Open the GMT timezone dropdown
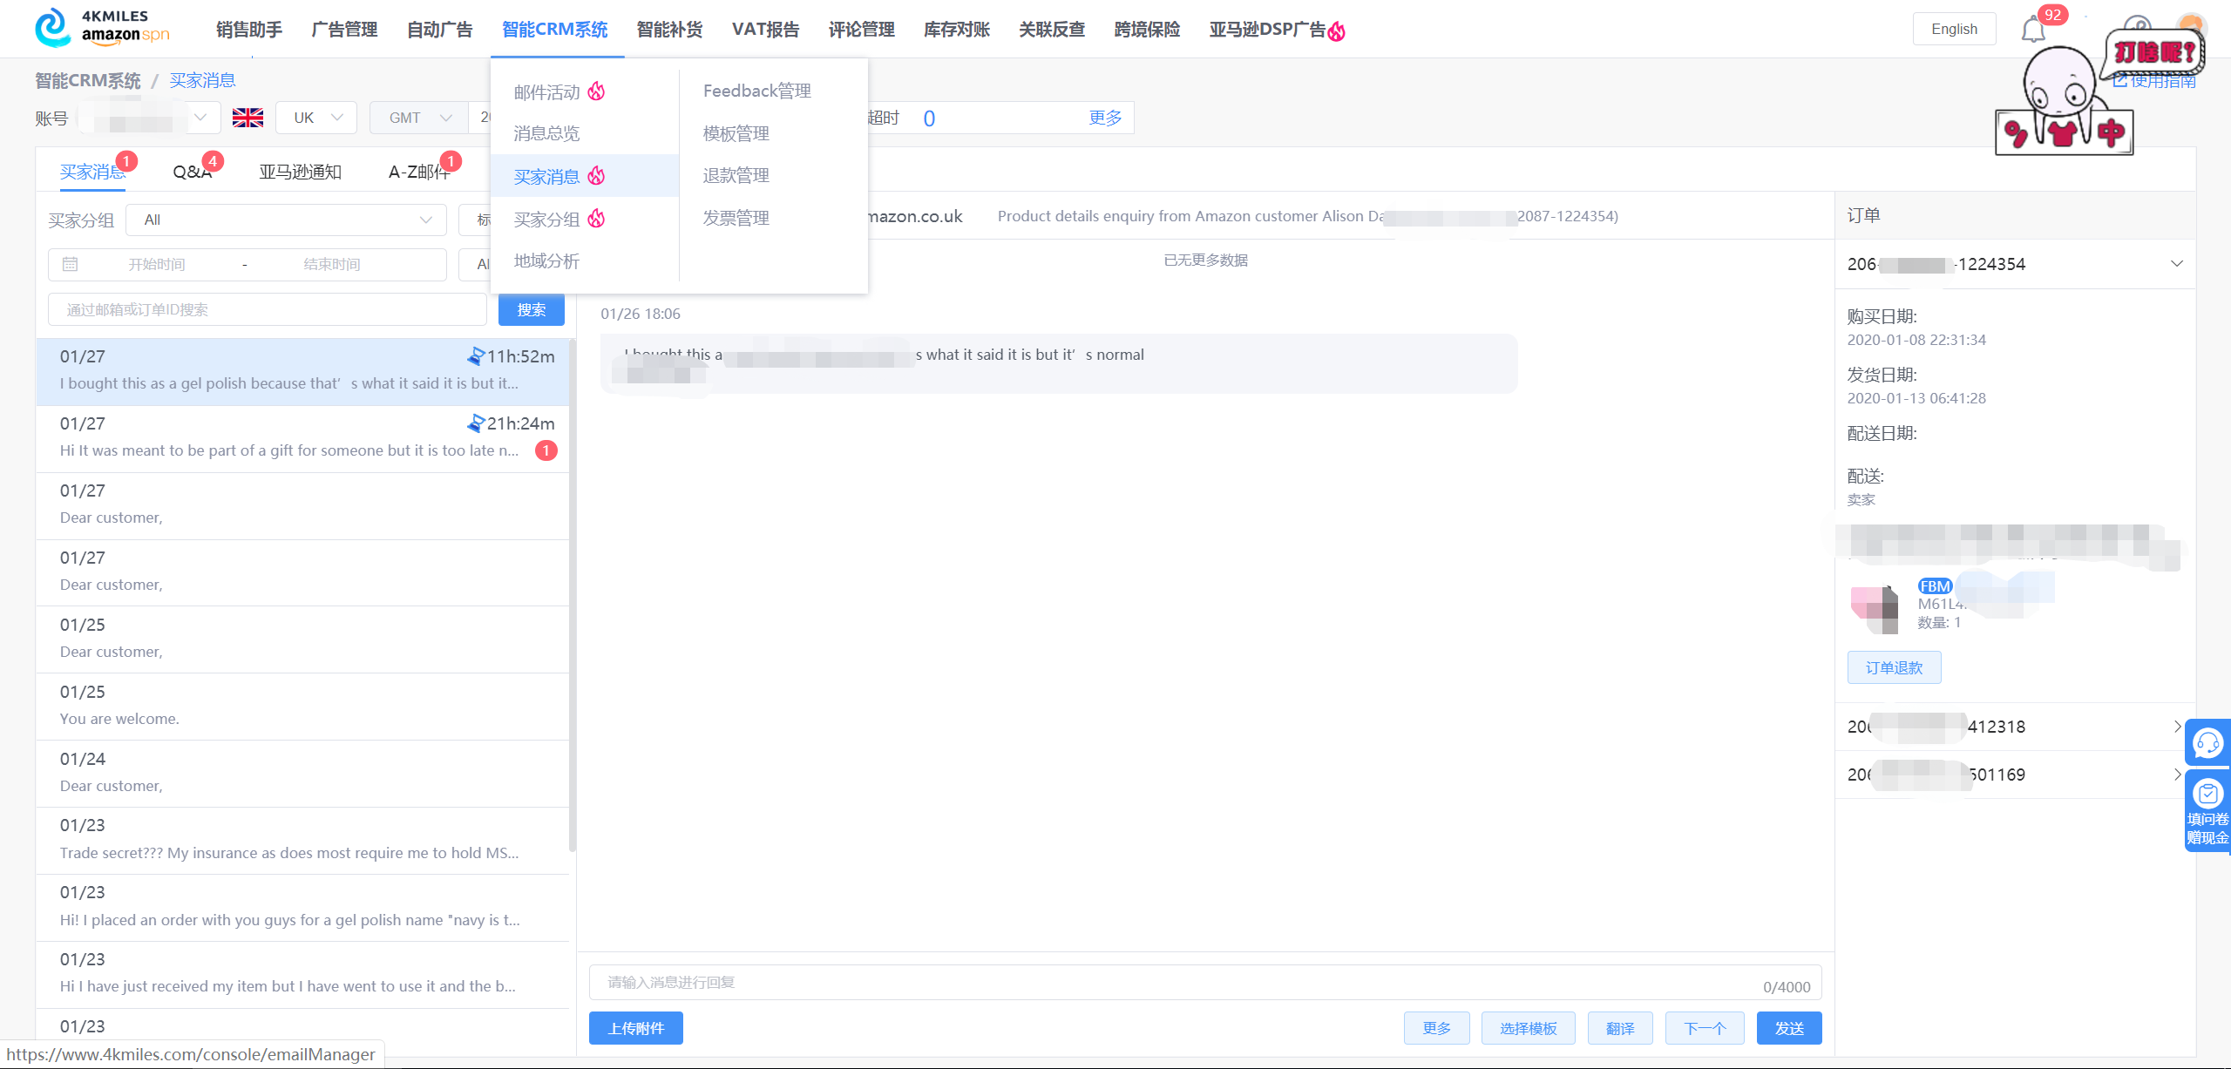2231x1069 pixels. pyautogui.click(x=418, y=117)
